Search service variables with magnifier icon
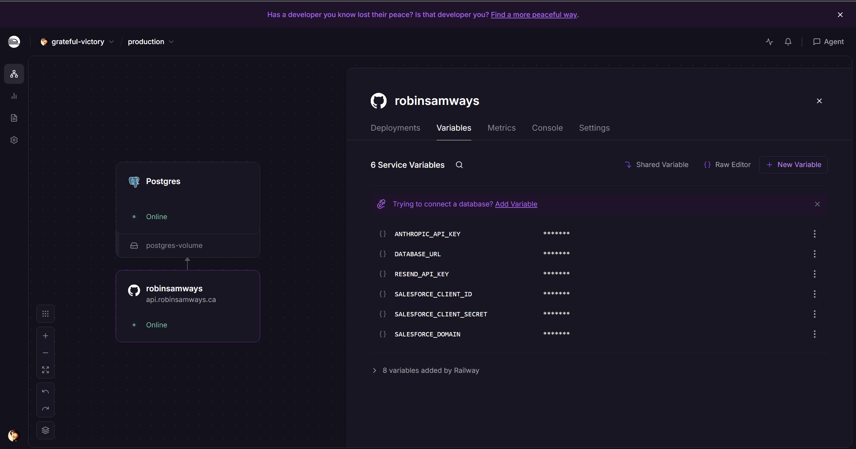The image size is (856, 449). pyautogui.click(x=459, y=165)
